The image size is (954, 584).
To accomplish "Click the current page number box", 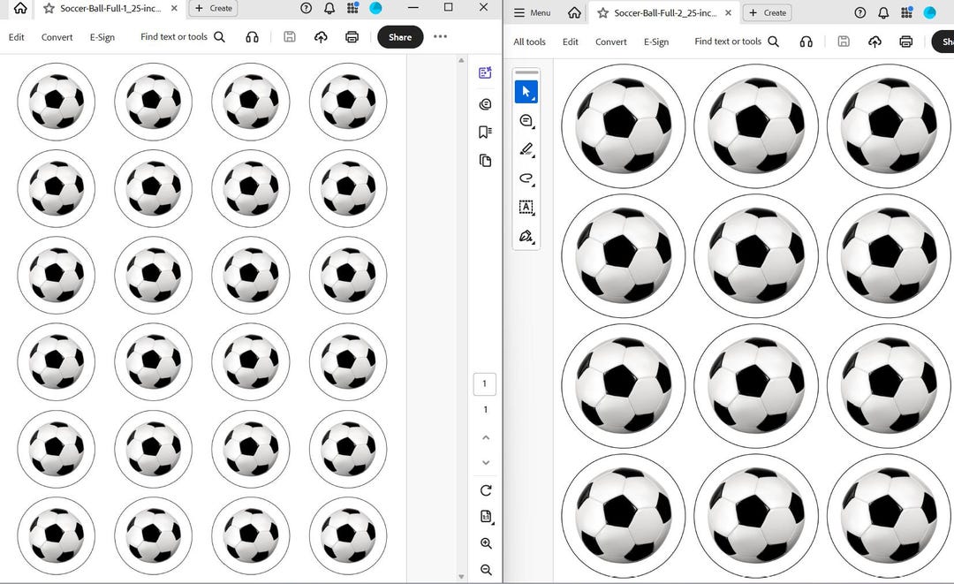I will coord(485,383).
